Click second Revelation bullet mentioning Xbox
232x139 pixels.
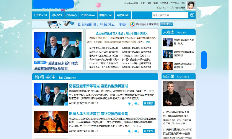pyautogui.click(x=177, y=131)
